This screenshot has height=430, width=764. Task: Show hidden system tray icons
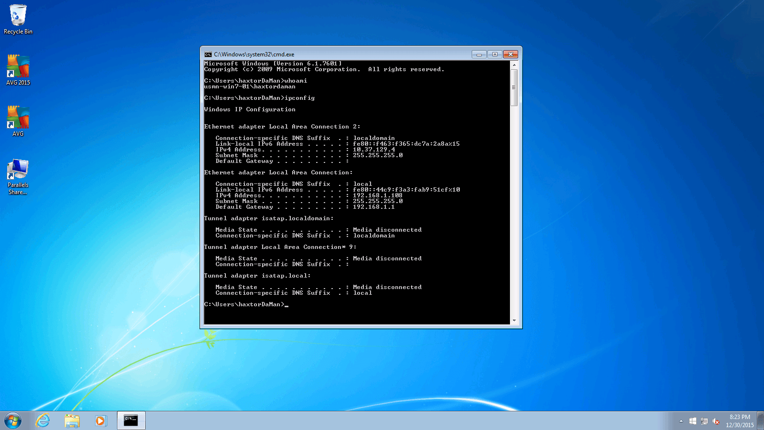tap(681, 421)
